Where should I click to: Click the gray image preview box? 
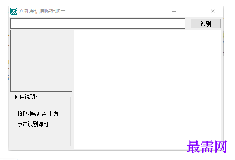pyautogui.click(x=41, y=61)
